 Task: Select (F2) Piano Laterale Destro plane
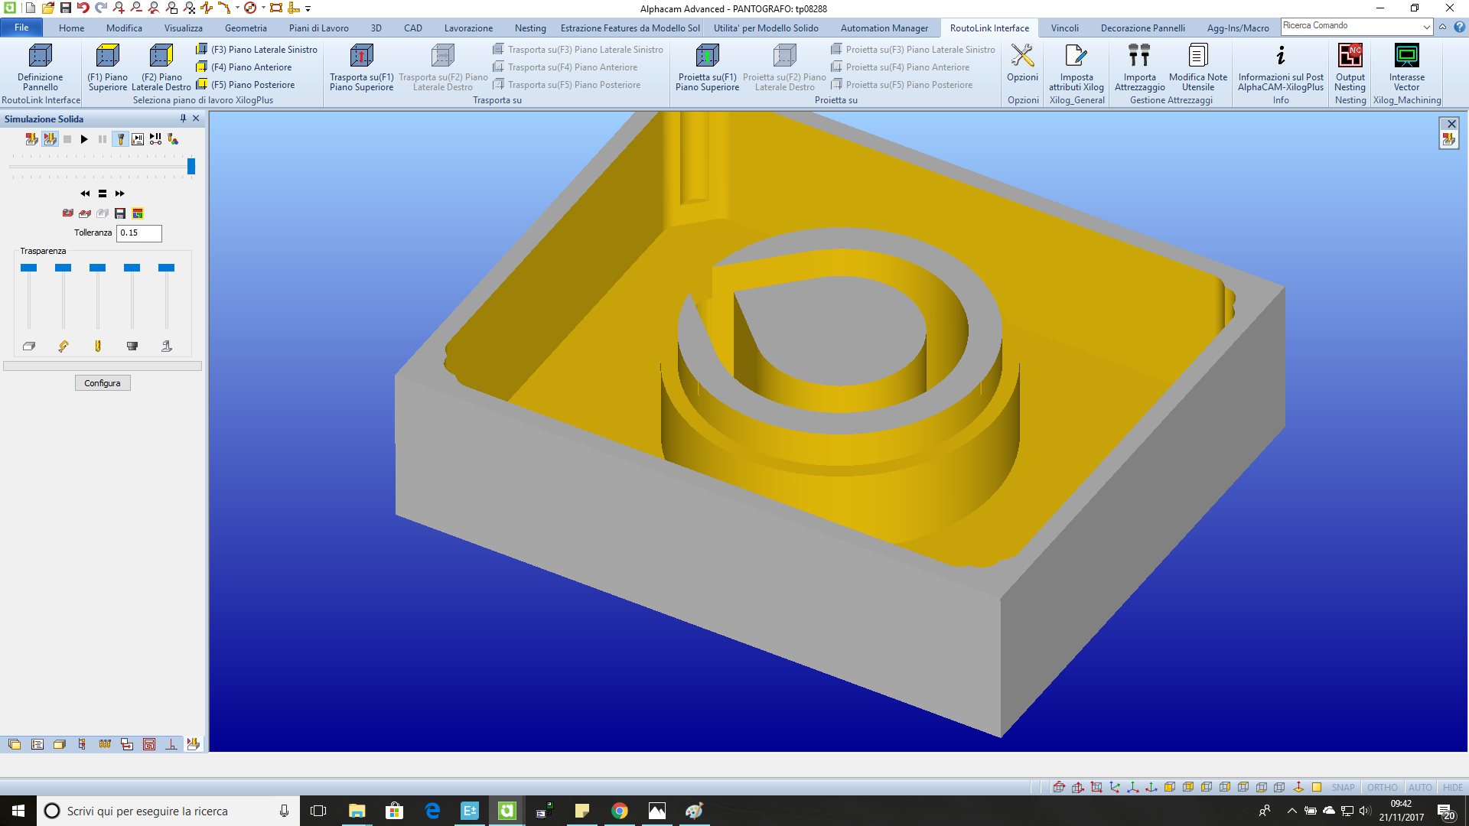[x=161, y=69]
